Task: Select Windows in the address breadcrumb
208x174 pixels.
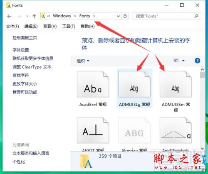Action: pyautogui.click(x=62, y=16)
